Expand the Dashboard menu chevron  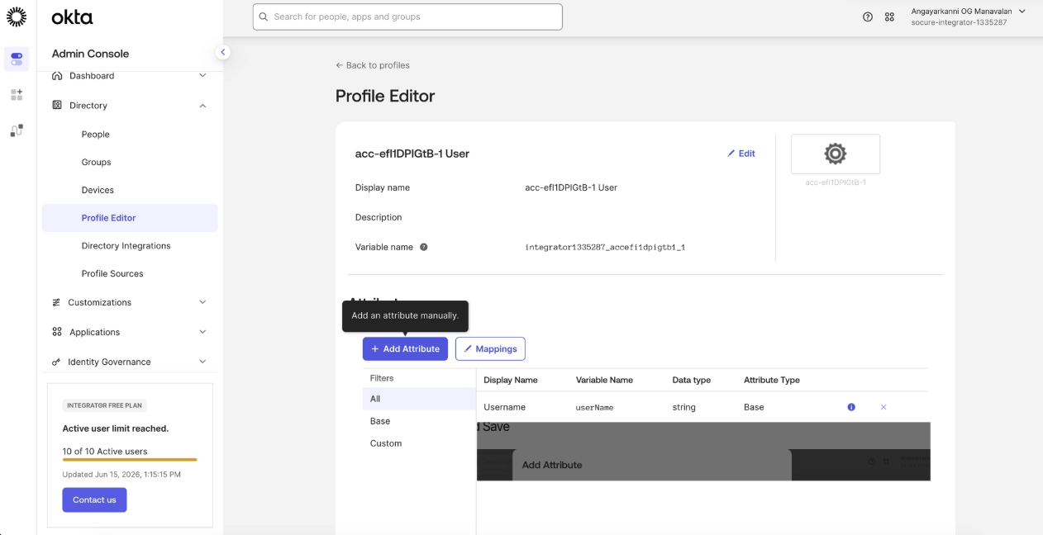(x=203, y=75)
